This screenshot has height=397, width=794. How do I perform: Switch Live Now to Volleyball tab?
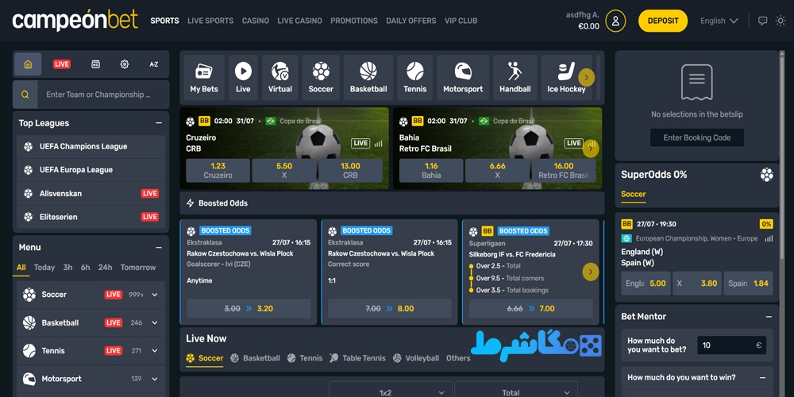point(415,358)
